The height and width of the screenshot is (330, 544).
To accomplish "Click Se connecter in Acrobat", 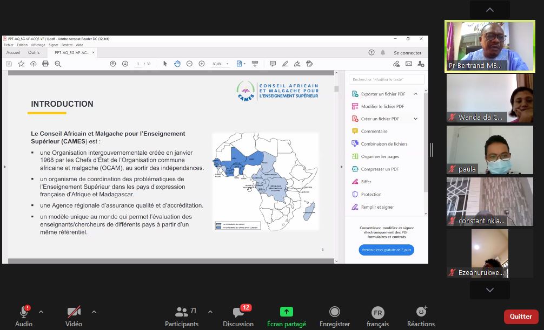I will pos(407,53).
